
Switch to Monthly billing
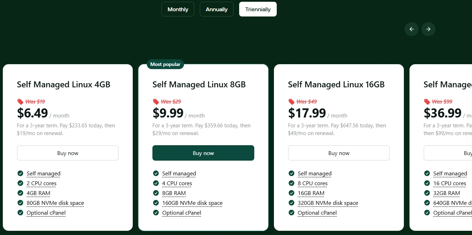tap(178, 9)
